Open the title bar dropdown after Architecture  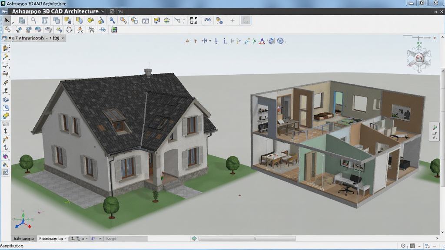click(x=103, y=12)
